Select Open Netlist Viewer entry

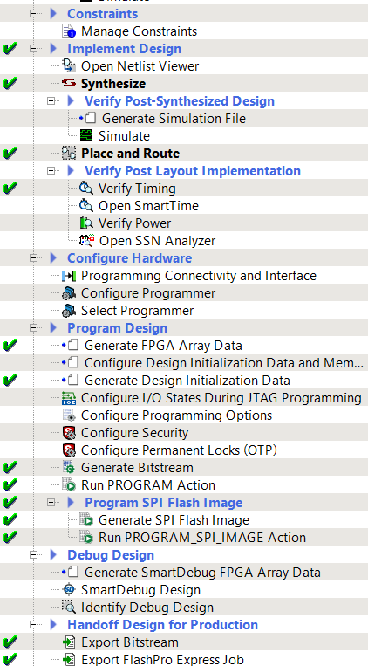[140, 65]
